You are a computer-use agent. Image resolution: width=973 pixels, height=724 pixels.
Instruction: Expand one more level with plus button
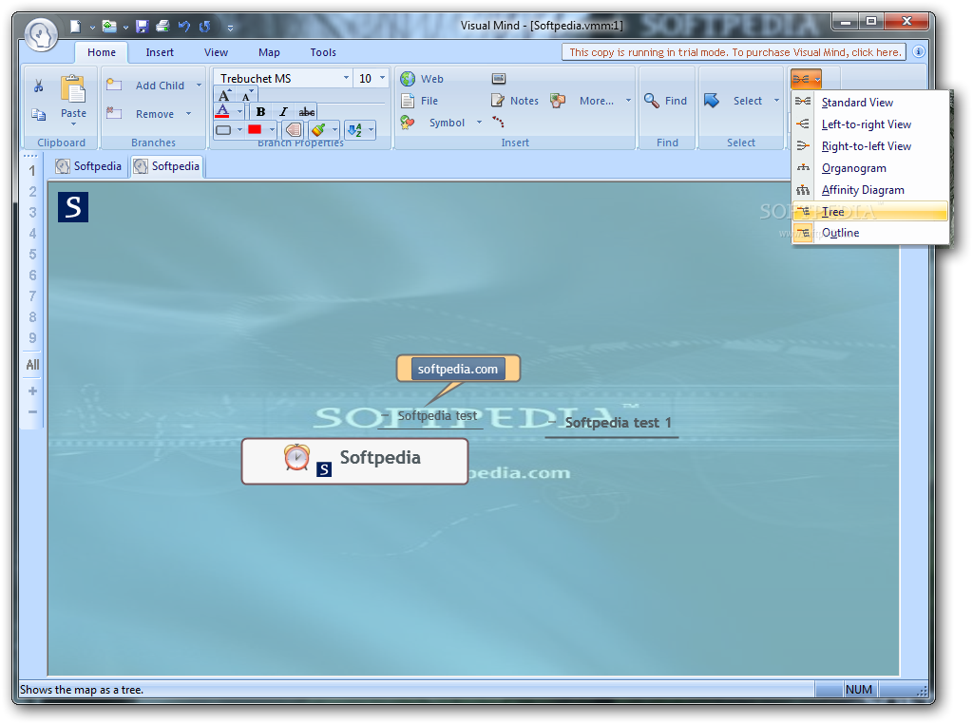pos(32,391)
